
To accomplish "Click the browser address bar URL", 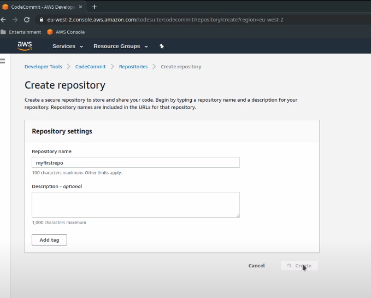I will click(x=165, y=20).
